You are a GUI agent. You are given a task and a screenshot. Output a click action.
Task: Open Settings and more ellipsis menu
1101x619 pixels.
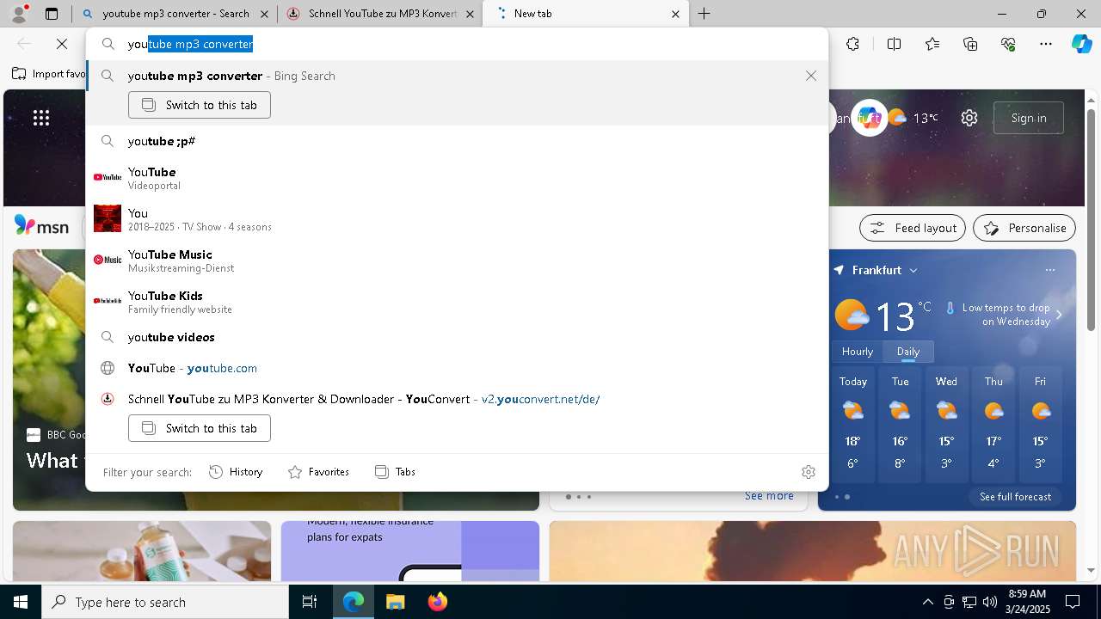1046,44
